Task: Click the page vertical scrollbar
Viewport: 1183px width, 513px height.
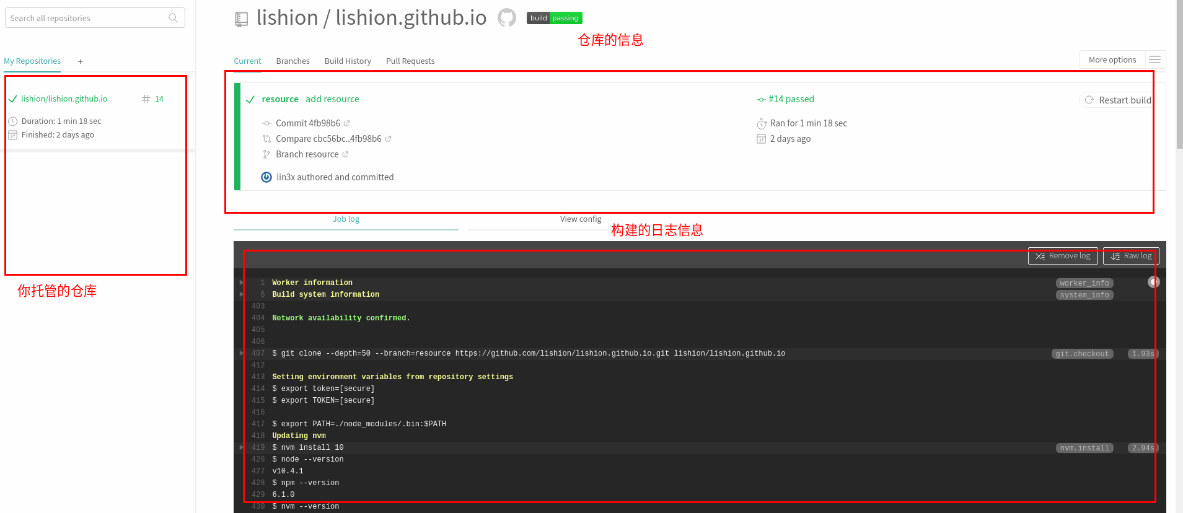Action: [1179, 74]
